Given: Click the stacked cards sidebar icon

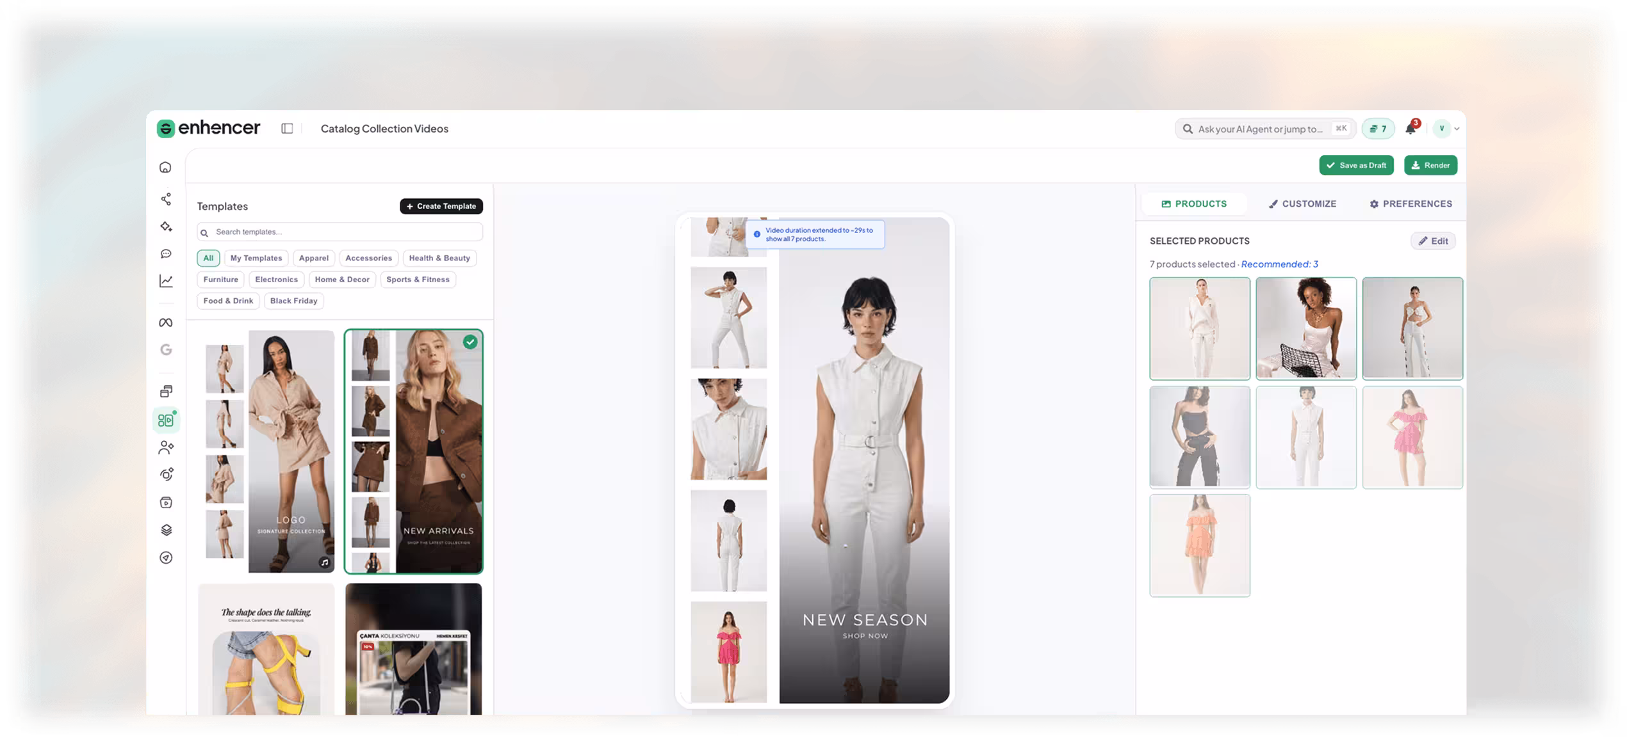Looking at the screenshot, I should tap(166, 391).
